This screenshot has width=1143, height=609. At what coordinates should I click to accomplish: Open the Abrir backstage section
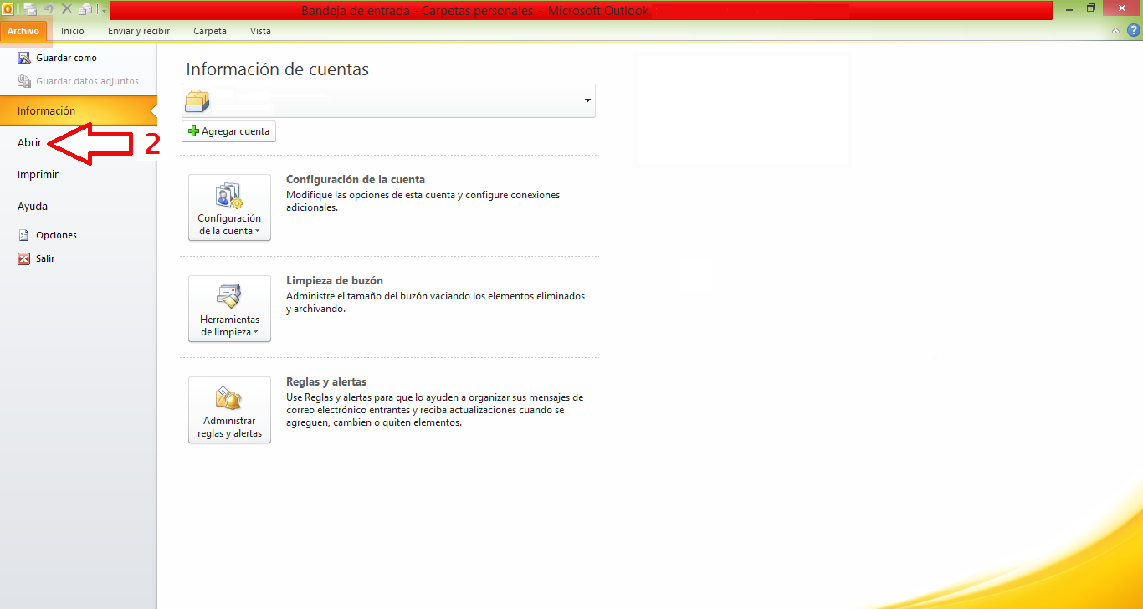(x=29, y=143)
